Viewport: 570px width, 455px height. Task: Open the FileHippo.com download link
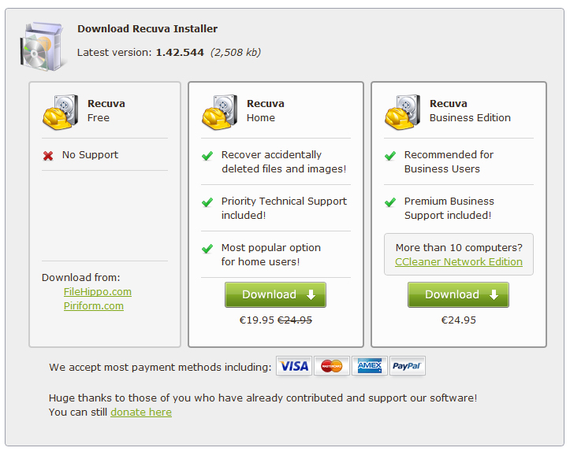(98, 291)
